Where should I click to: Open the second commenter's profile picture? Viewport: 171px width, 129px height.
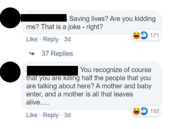click(x=10, y=72)
